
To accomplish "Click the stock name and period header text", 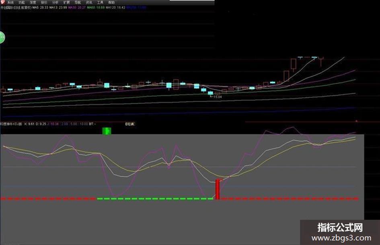I will 16,8.
